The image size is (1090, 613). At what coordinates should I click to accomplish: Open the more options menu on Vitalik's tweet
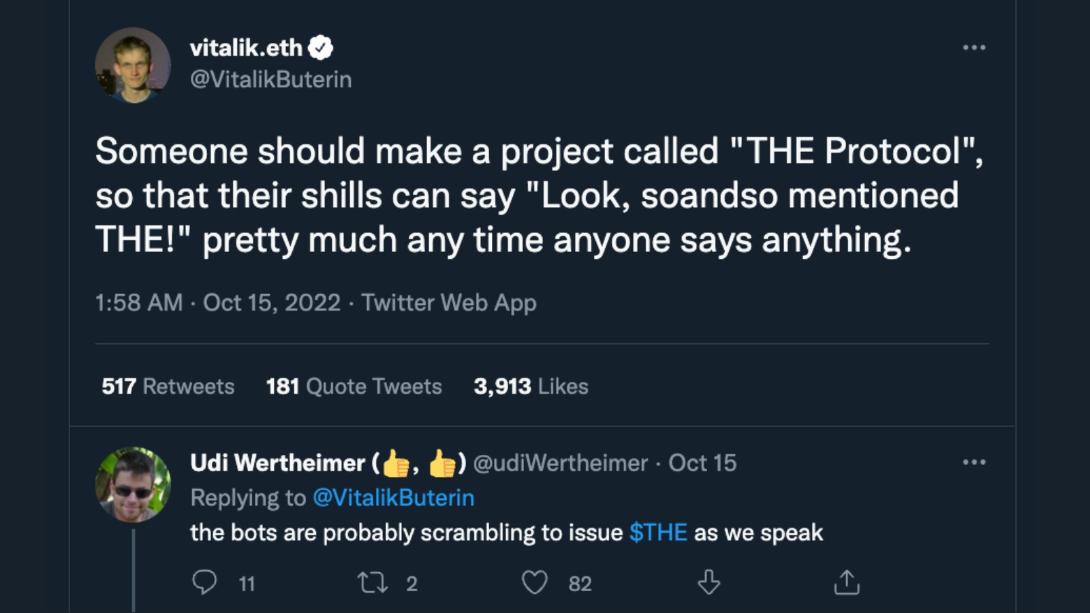point(974,47)
